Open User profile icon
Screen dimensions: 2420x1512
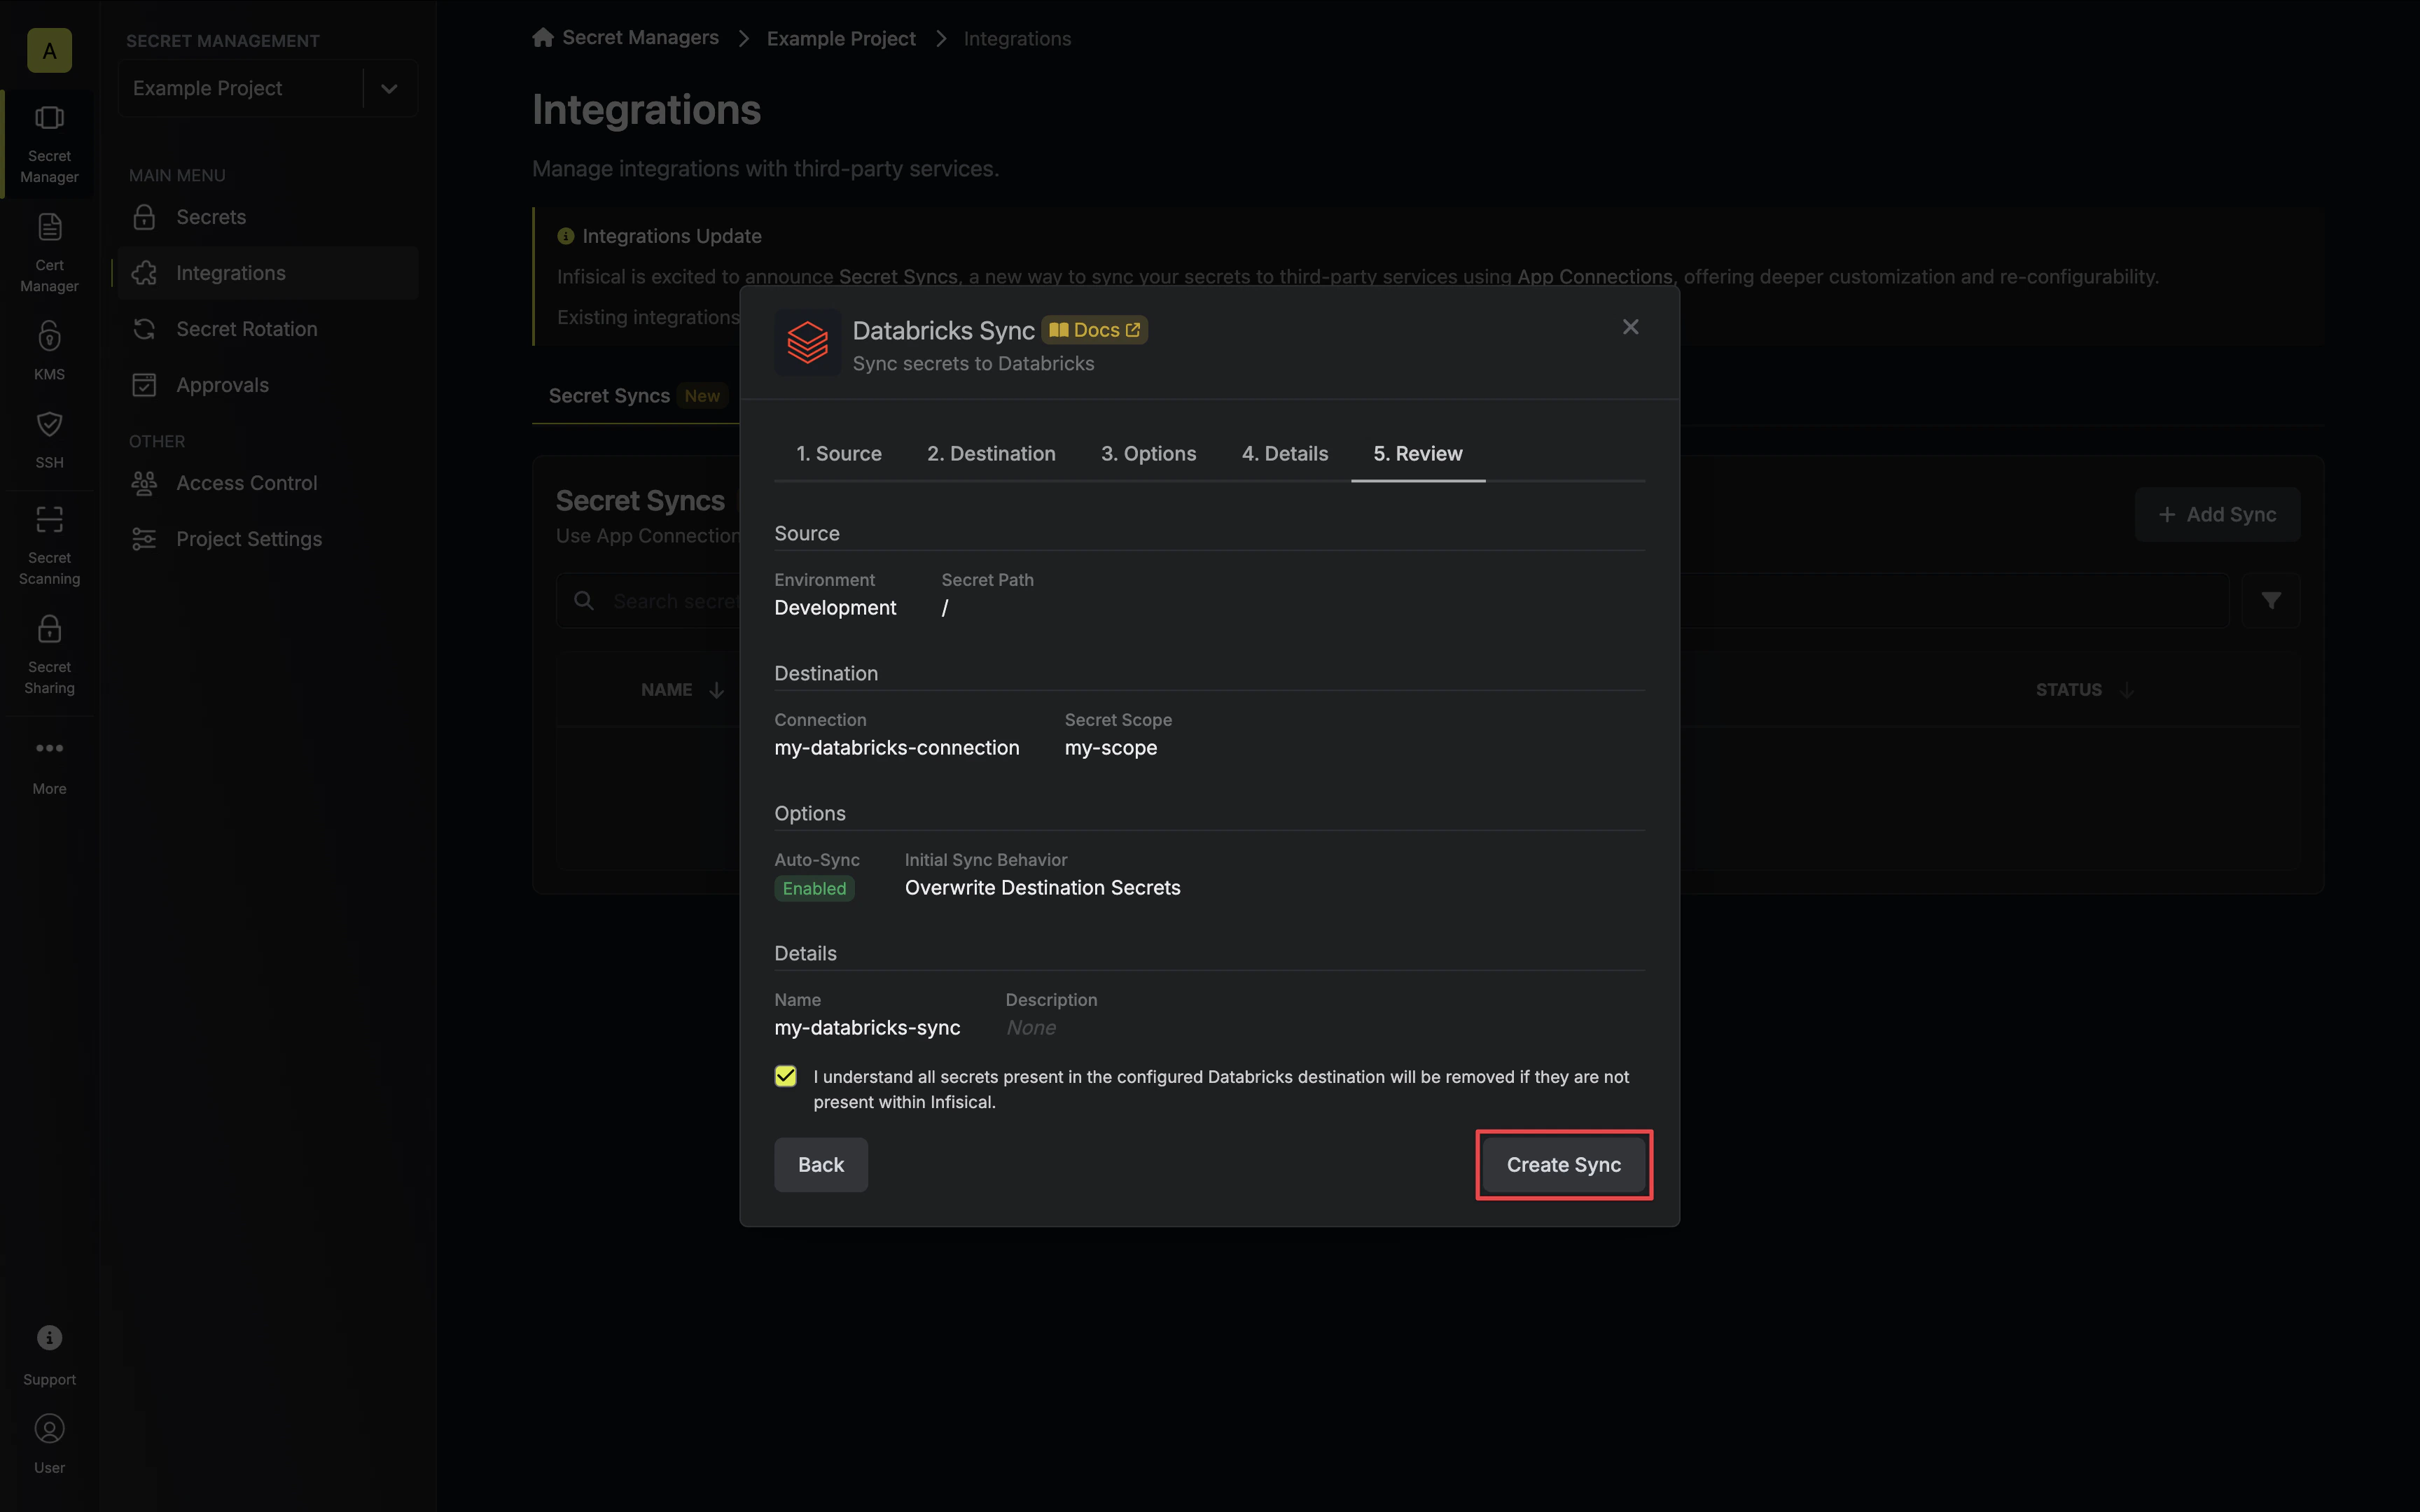[x=49, y=1428]
